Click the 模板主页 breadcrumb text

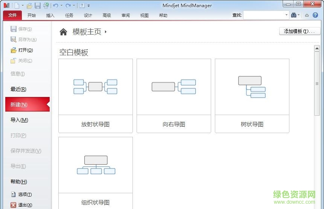coord(87,32)
